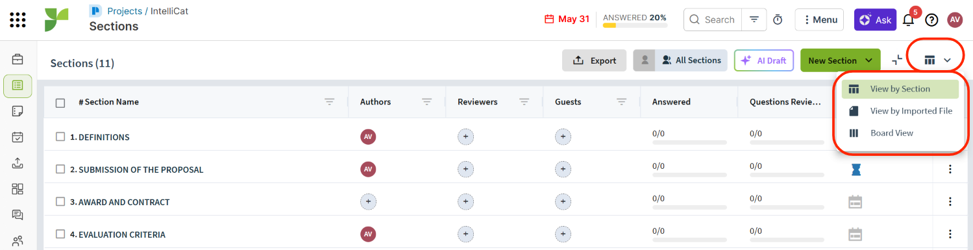Open the search filter options icon
The height and width of the screenshot is (250, 973).
click(754, 19)
